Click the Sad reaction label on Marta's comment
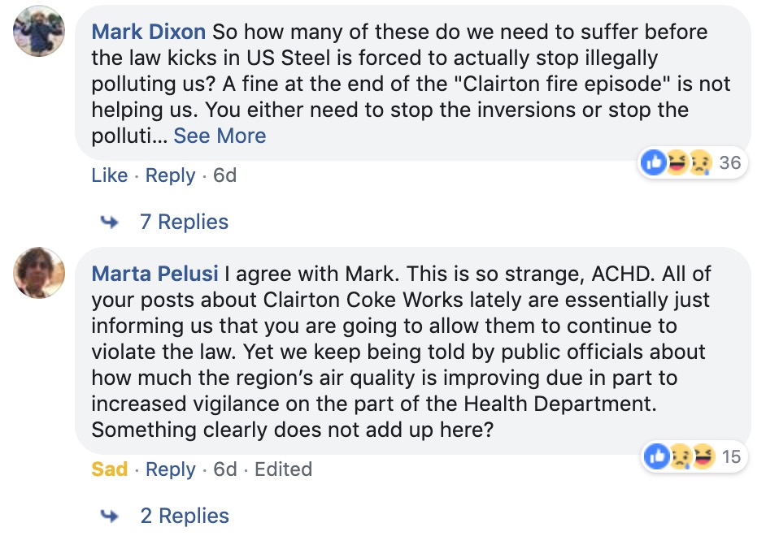The height and width of the screenshot is (536, 779). point(109,469)
